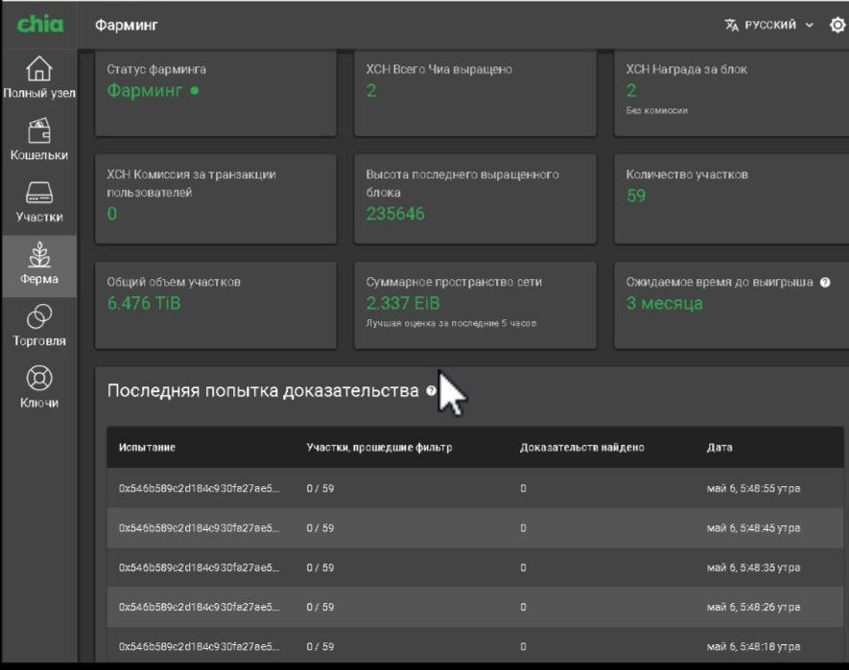
Task: Click the Фарминг page title
Action: (127, 25)
